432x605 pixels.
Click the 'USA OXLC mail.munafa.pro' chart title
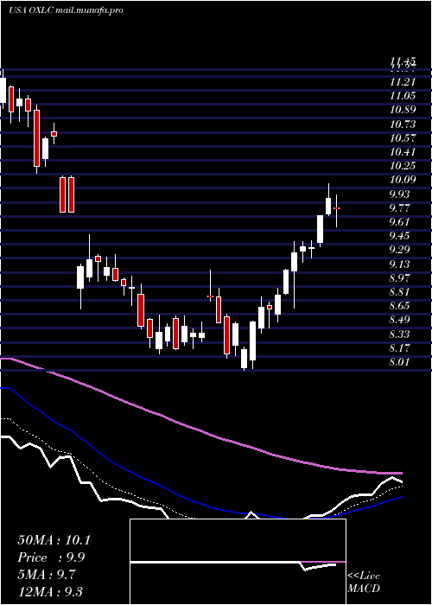click(66, 10)
